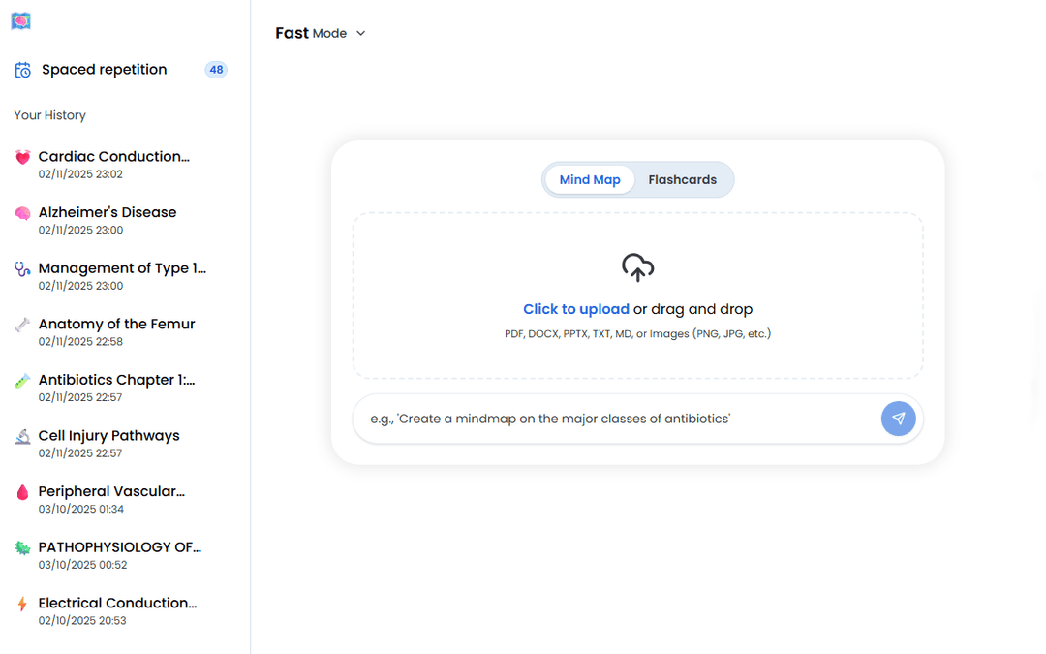
Task: Expand the Fast Mode dropdown
Action: tap(321, 32)
